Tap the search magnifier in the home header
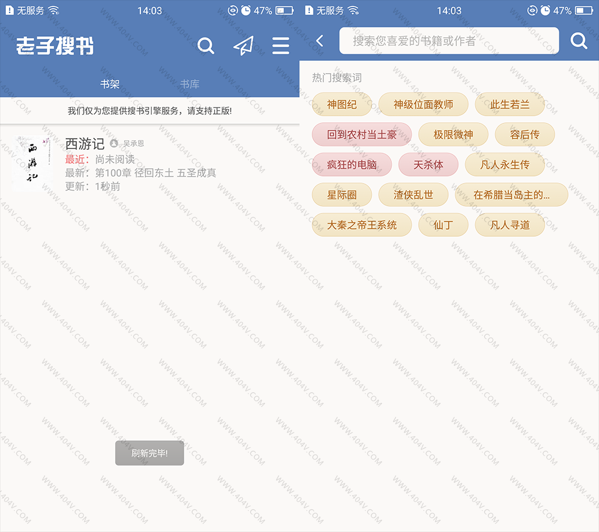 click(206, 46)
